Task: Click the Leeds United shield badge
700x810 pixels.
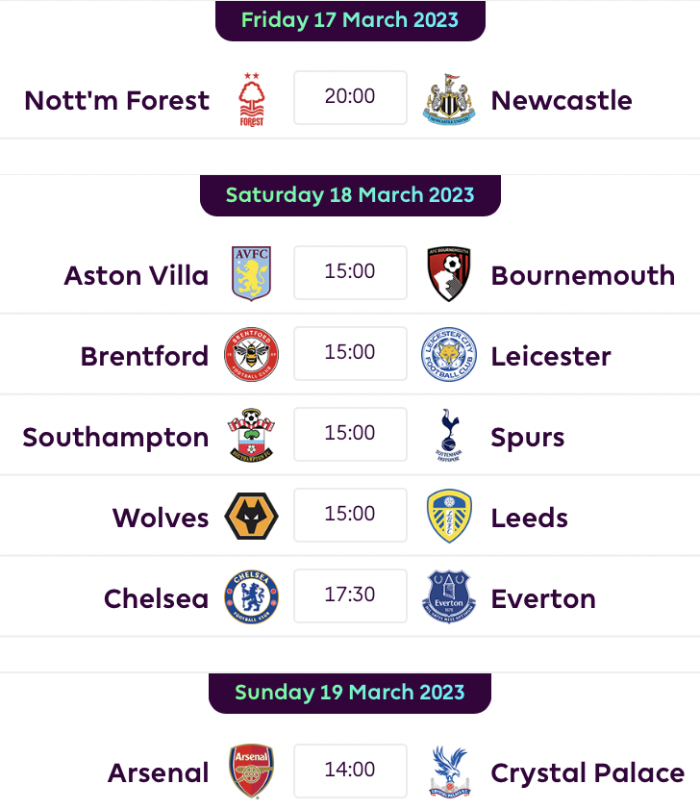Action: (x=449, y=516)
